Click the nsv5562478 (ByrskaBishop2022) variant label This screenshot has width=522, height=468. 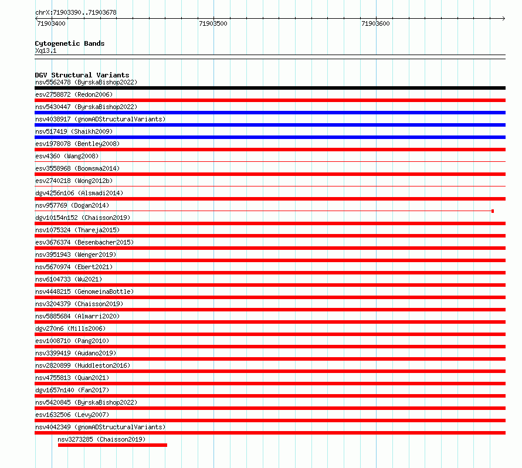point(86,82)
